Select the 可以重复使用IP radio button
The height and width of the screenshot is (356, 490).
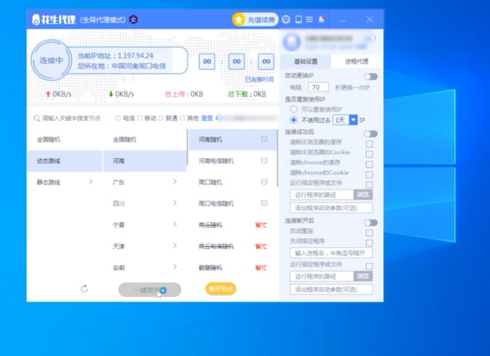pyautogui.click(x=294, y=109)
